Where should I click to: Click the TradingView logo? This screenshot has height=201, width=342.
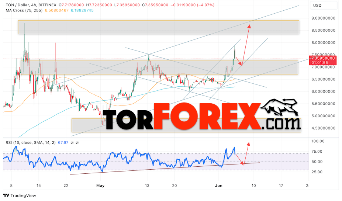[20, 195]
